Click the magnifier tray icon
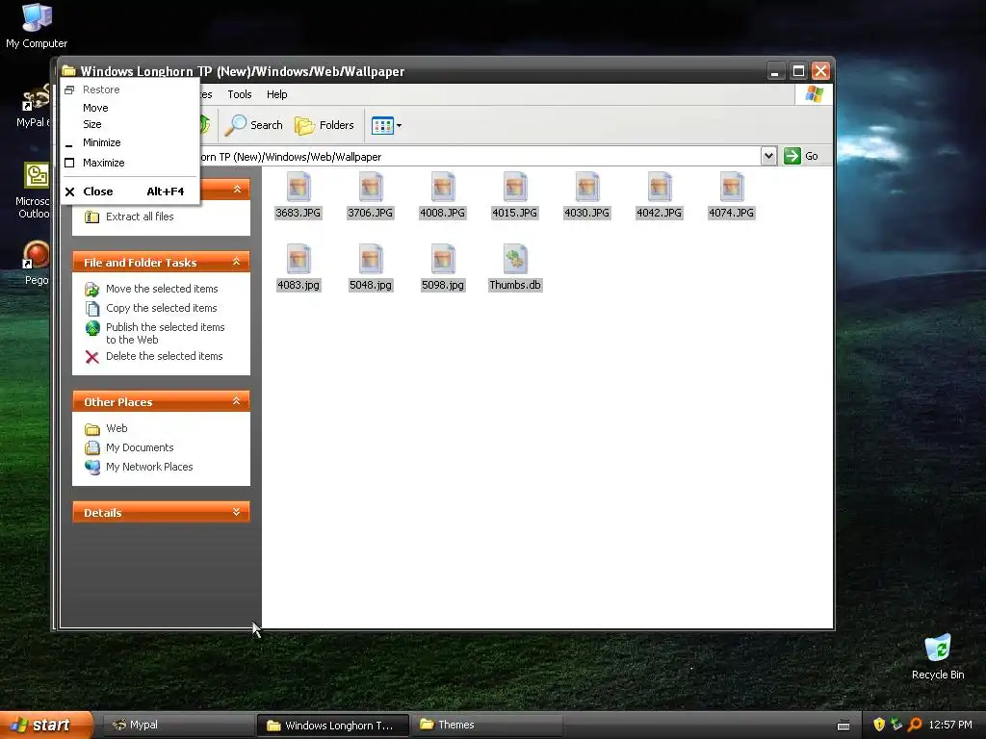Viewport: 986px width, 739px height. pos(915,725)
